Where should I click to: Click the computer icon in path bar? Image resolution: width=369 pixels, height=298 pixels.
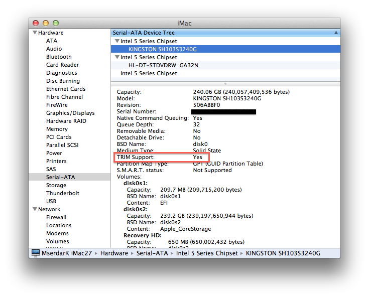pyautogui.click(x=36, y=253)
